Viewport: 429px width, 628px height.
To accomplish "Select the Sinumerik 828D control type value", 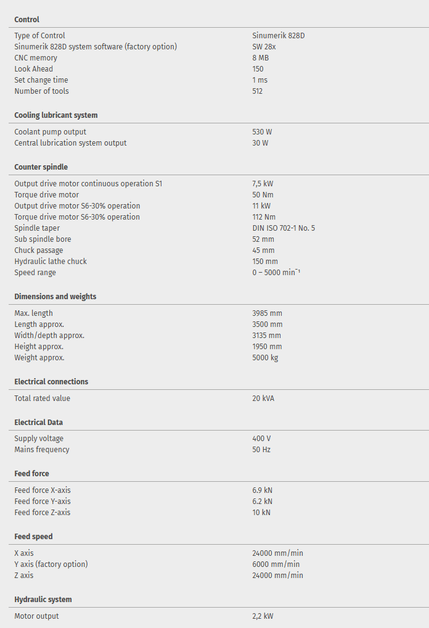I will [278, 36].
